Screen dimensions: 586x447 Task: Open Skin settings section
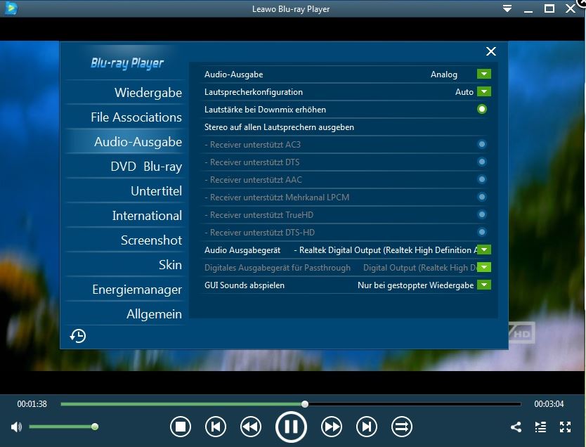170,265
